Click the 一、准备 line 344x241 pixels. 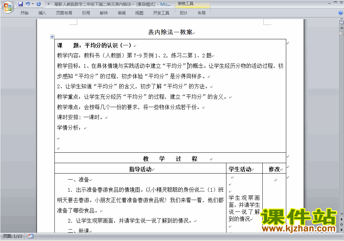coord(78,180)
